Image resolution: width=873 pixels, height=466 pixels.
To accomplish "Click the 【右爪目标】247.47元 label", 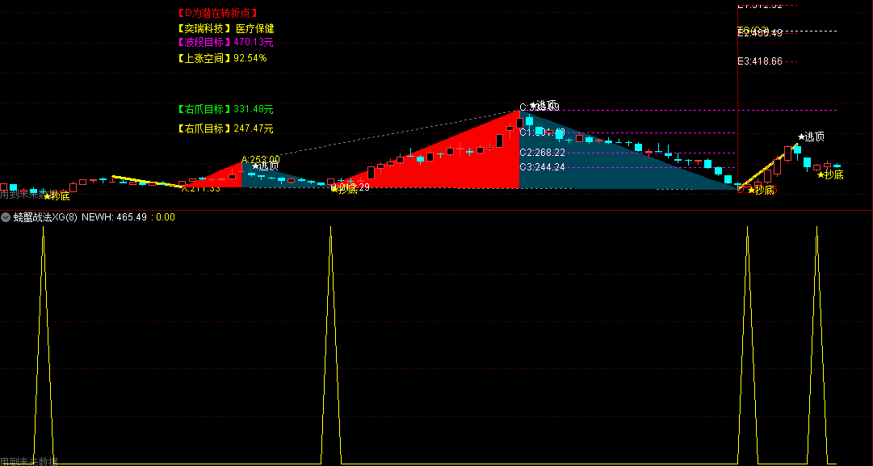I will coord(225,128).
